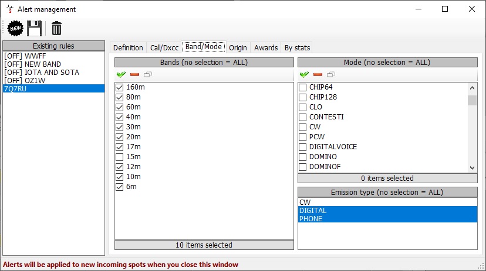Click the mode list scrollbar thumb
Image resolution: width=486 pixels, height=271 pixels.
472,101
